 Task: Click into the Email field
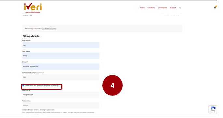[61, 66]
